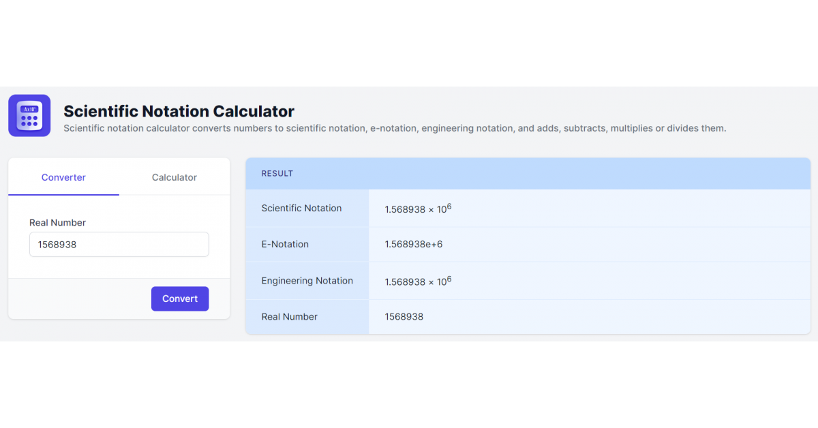Click the calculator description text under the heading
This screenshot has width=818, height=428.
(x=394, y=128)
